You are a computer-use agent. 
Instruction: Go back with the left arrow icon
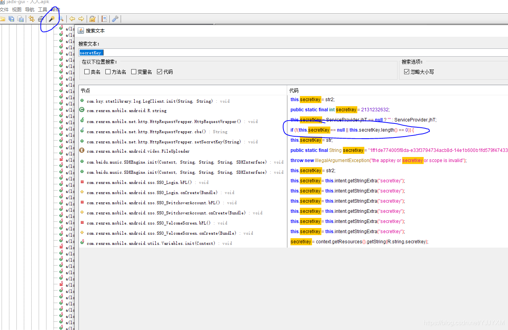pyautogui.click(x=72, y=19)
